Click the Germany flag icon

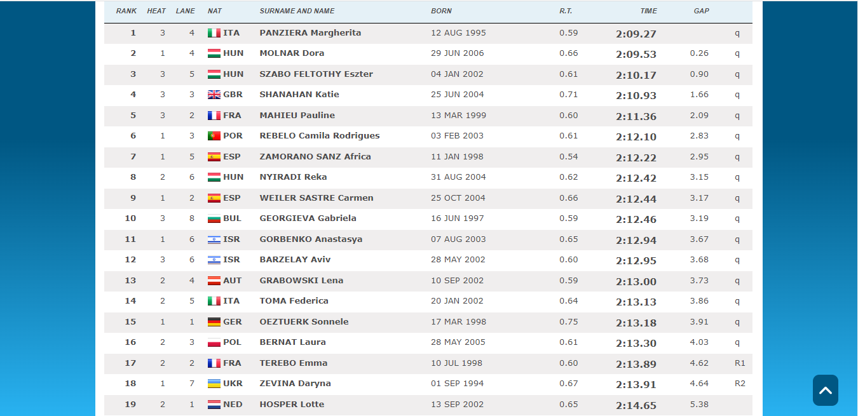[214, 322]
